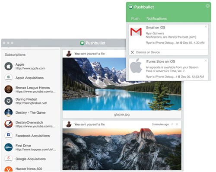Click the Dec 05, 4:30 AM device line
The image size is (216, 172).
175,43
